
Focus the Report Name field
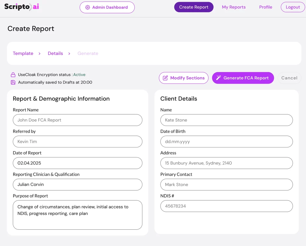(x=78, y=120)
